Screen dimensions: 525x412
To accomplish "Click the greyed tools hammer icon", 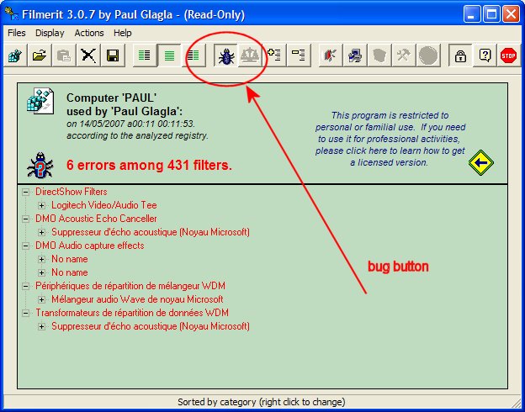I will (404, 55).
